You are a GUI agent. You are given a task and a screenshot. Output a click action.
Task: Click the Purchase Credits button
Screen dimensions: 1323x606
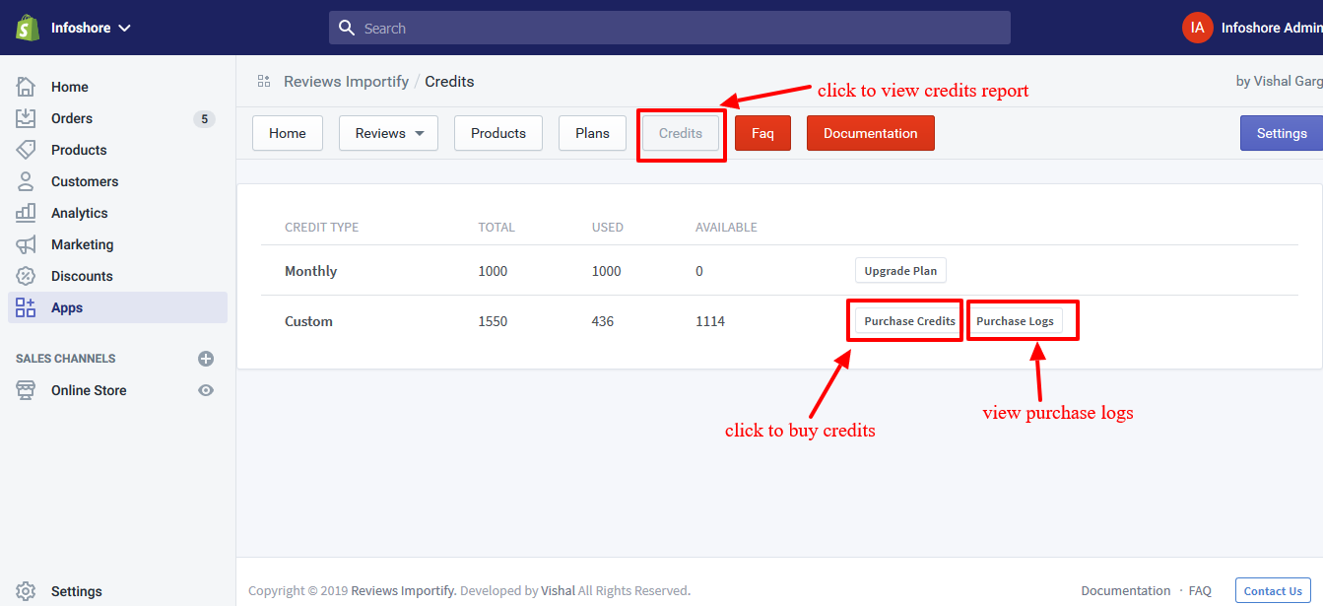[x=909, y=321]
